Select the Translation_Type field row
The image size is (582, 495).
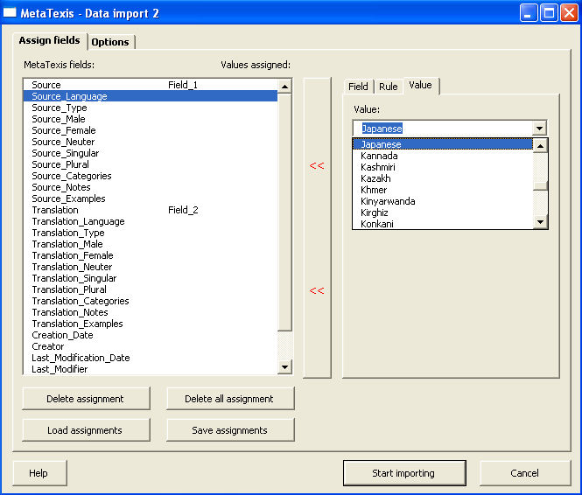click(151, 233)
